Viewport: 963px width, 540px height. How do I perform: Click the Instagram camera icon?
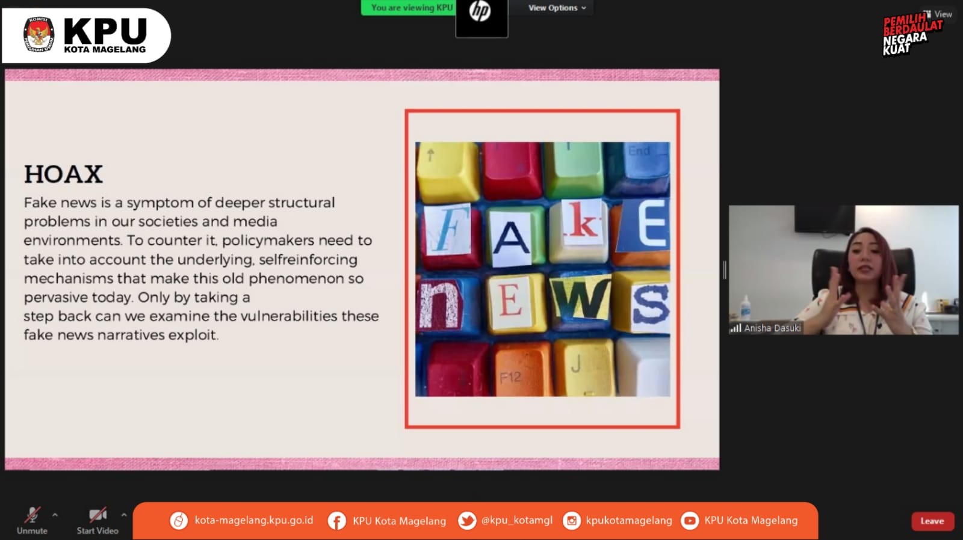pos(571,521)
